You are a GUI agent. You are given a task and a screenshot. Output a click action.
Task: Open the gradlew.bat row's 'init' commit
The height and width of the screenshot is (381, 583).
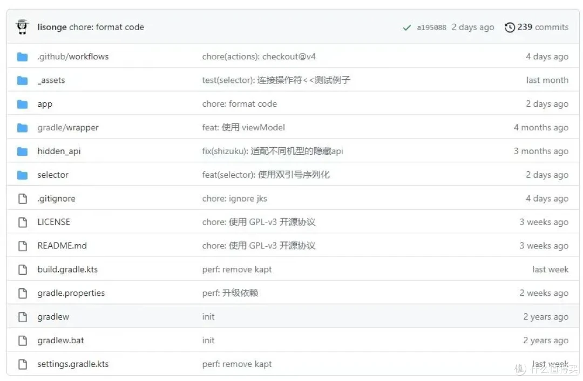(x=208, y=341)
